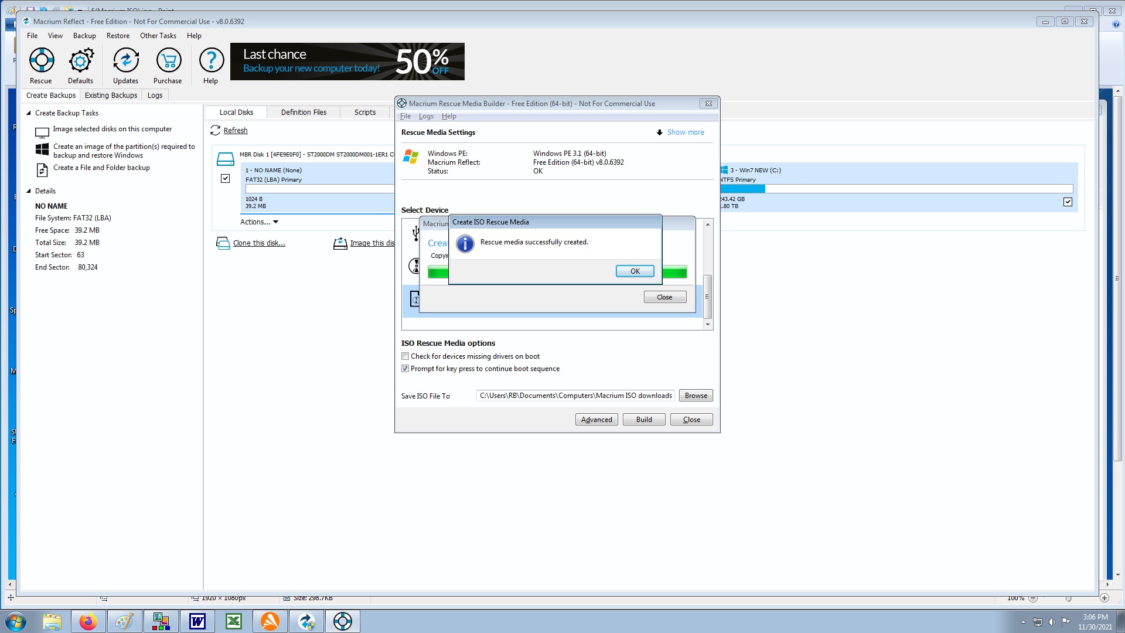The width and height of the screenshot is (1125, 633).
Task: Show hidden tray icons arrow
Action: (1023, 622)
